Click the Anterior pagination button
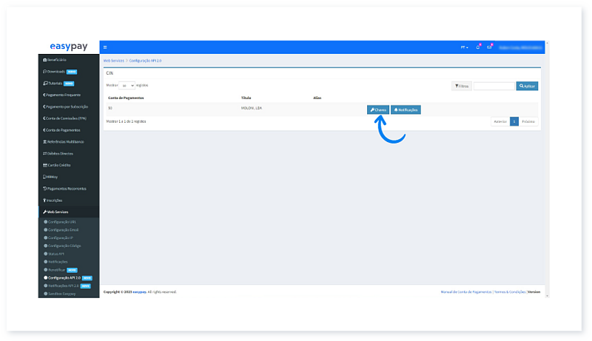The width and height of the screenshot is (592, 341). point(500,121)
